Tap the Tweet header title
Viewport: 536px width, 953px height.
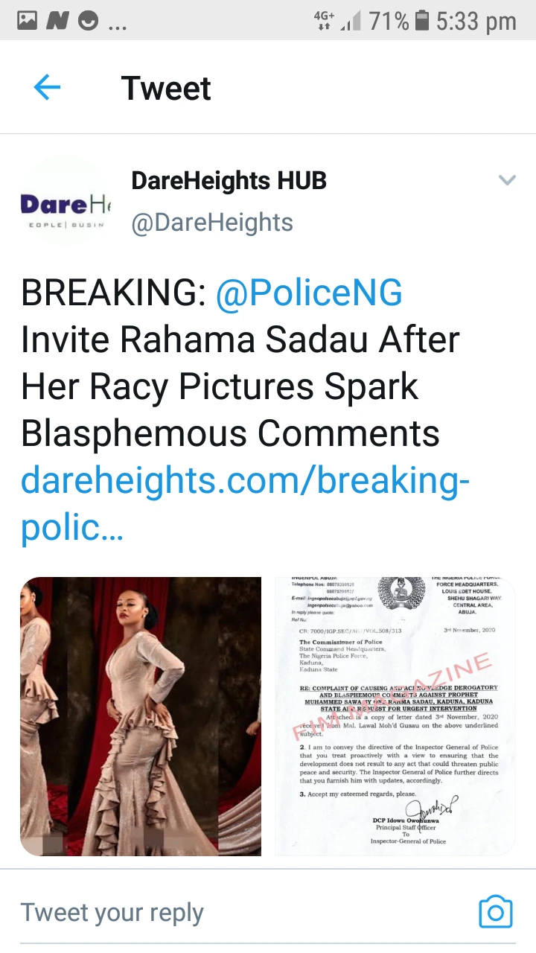coord(166,88)
